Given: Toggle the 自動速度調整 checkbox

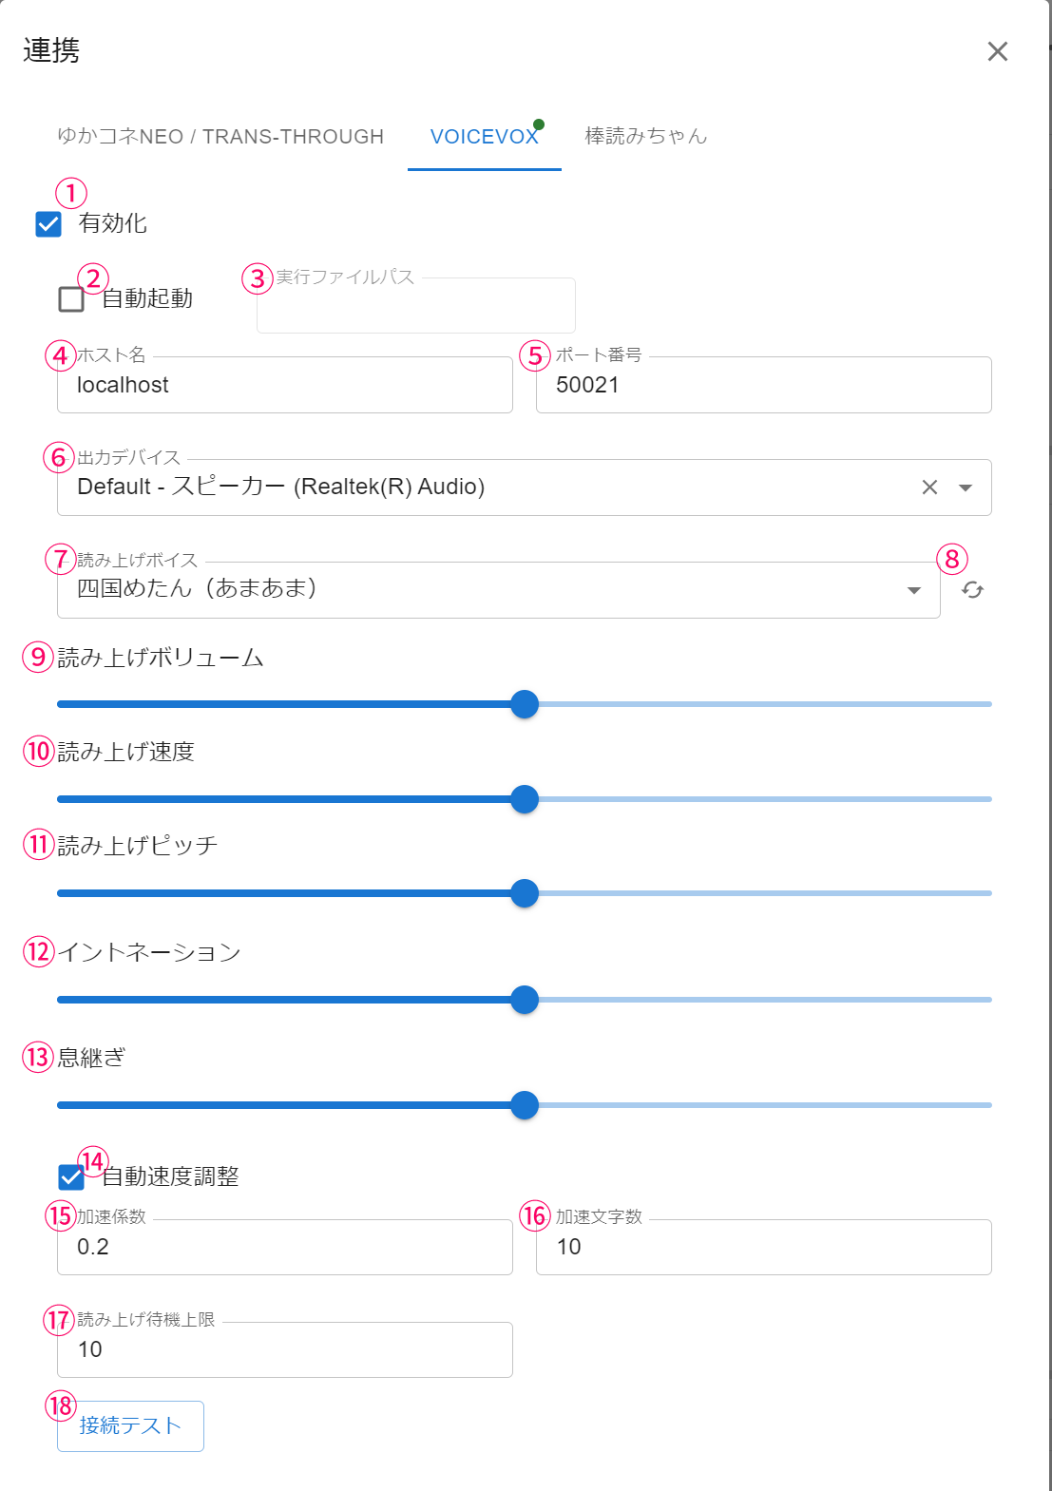Looking at the screenshot, I should pos(71,1177).
